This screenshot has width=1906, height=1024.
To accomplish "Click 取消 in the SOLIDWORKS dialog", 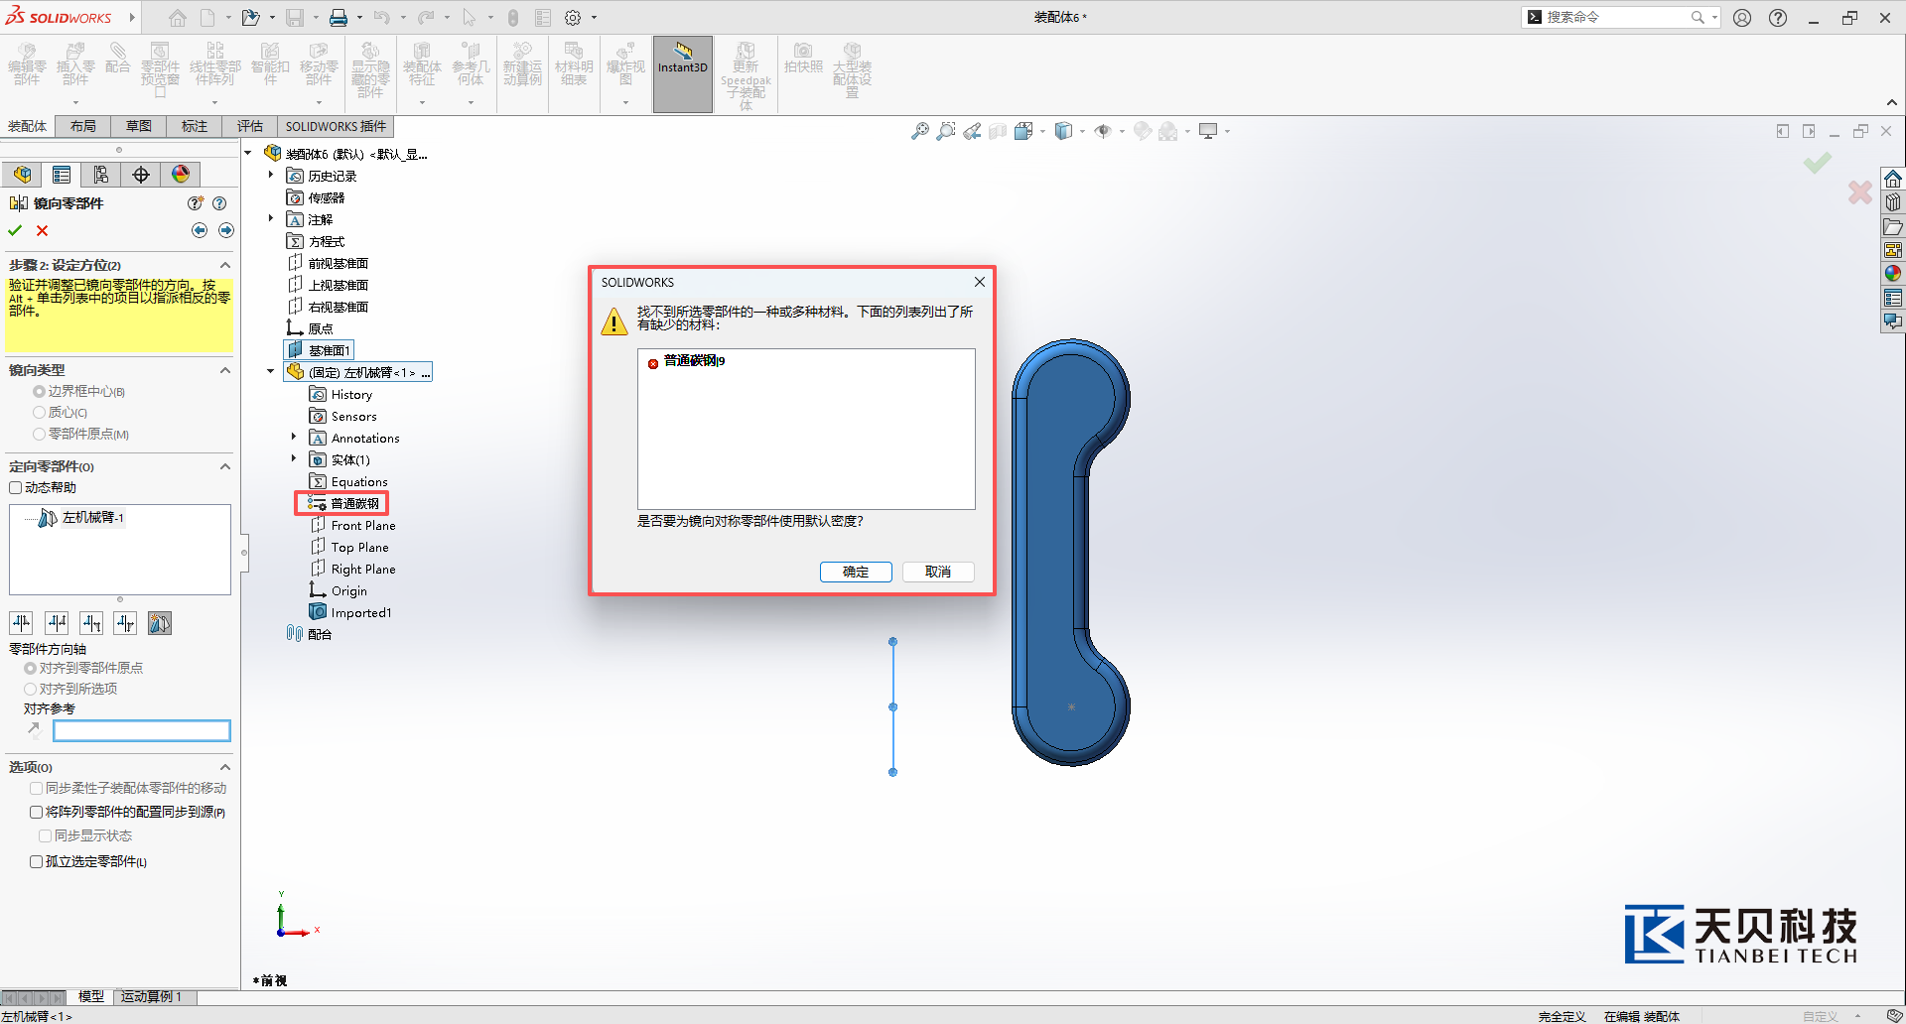I will click(937, 572).
